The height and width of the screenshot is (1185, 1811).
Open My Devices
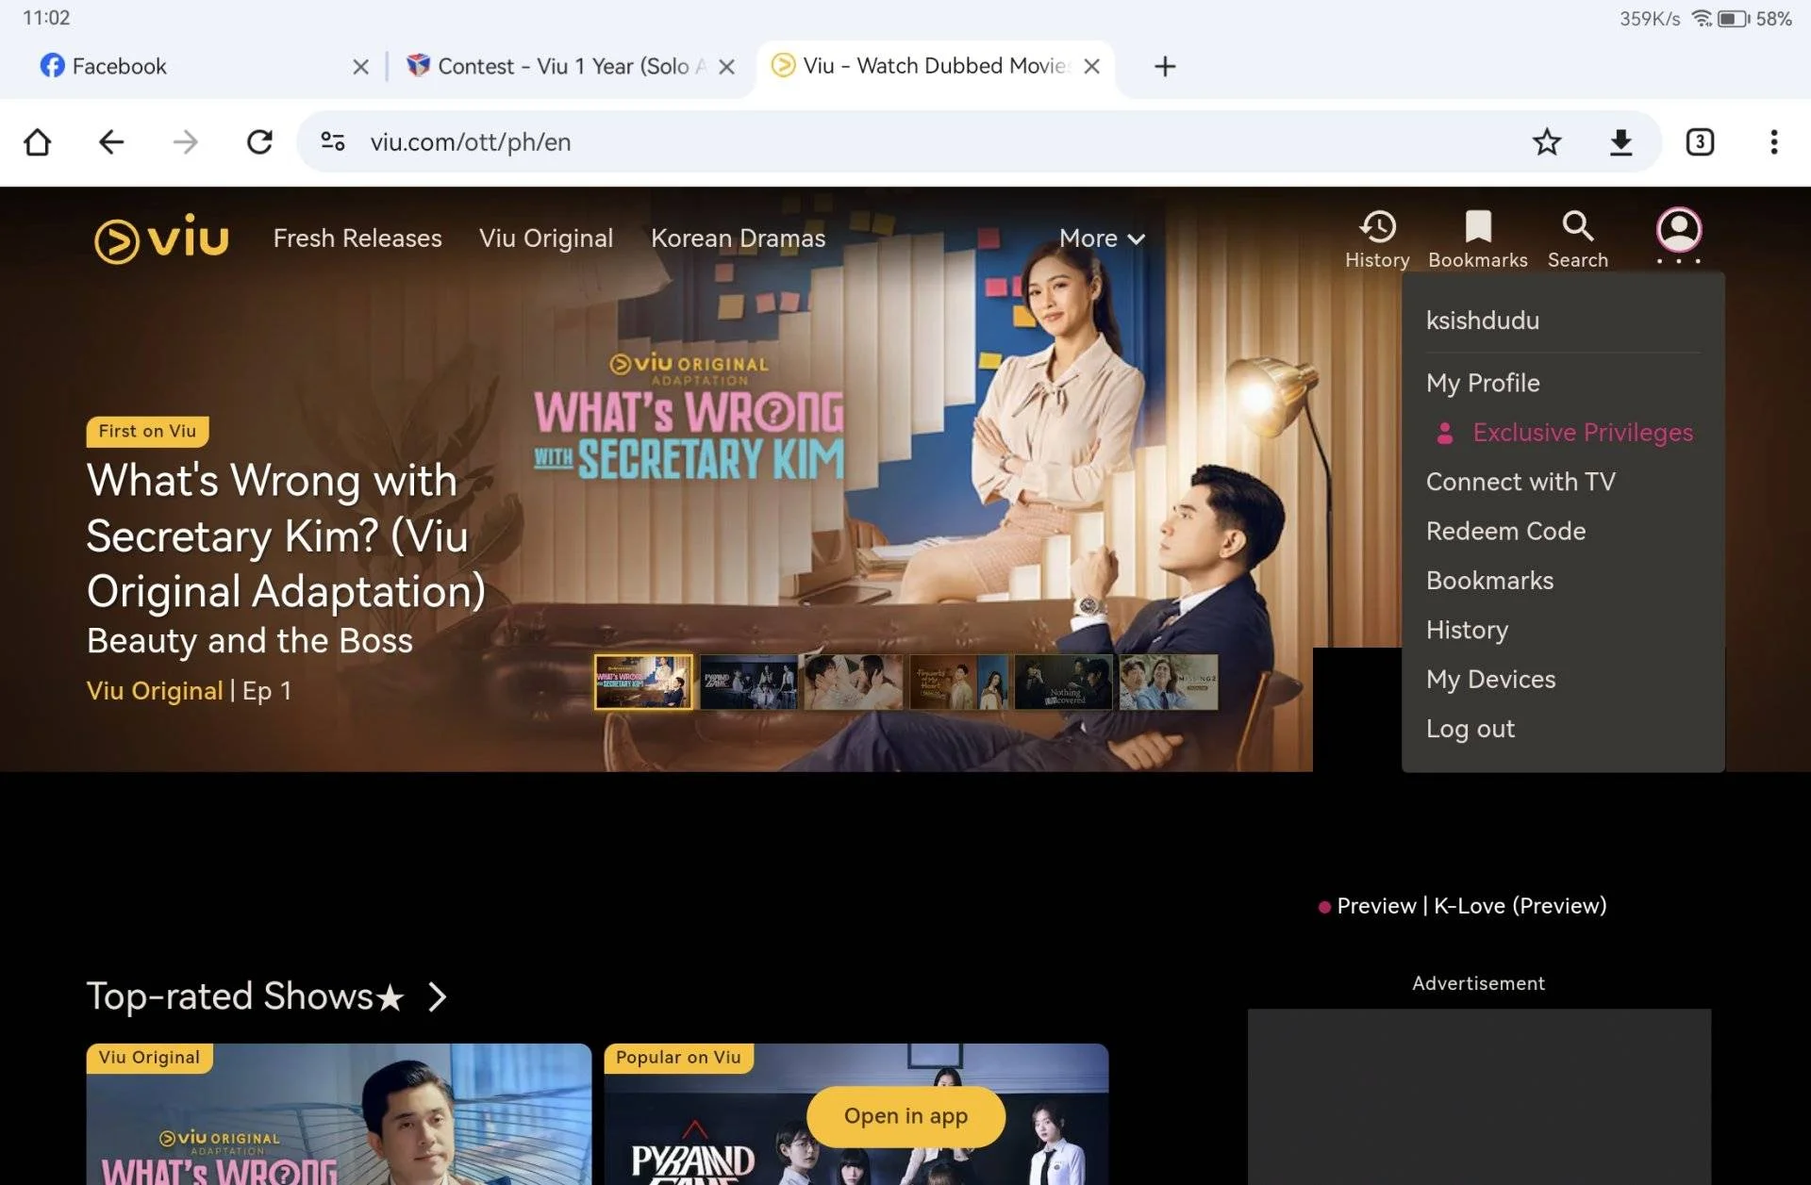(x=1490, y=680)
